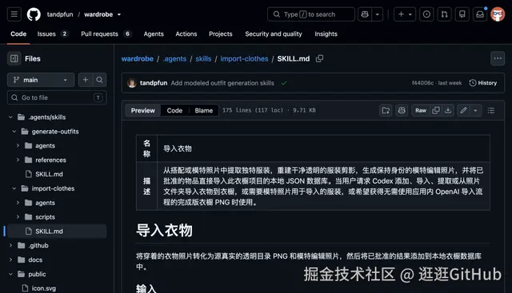Open the global navigation hamburger menu
This screenshot has width=512, height=293.
pos(14,14)
